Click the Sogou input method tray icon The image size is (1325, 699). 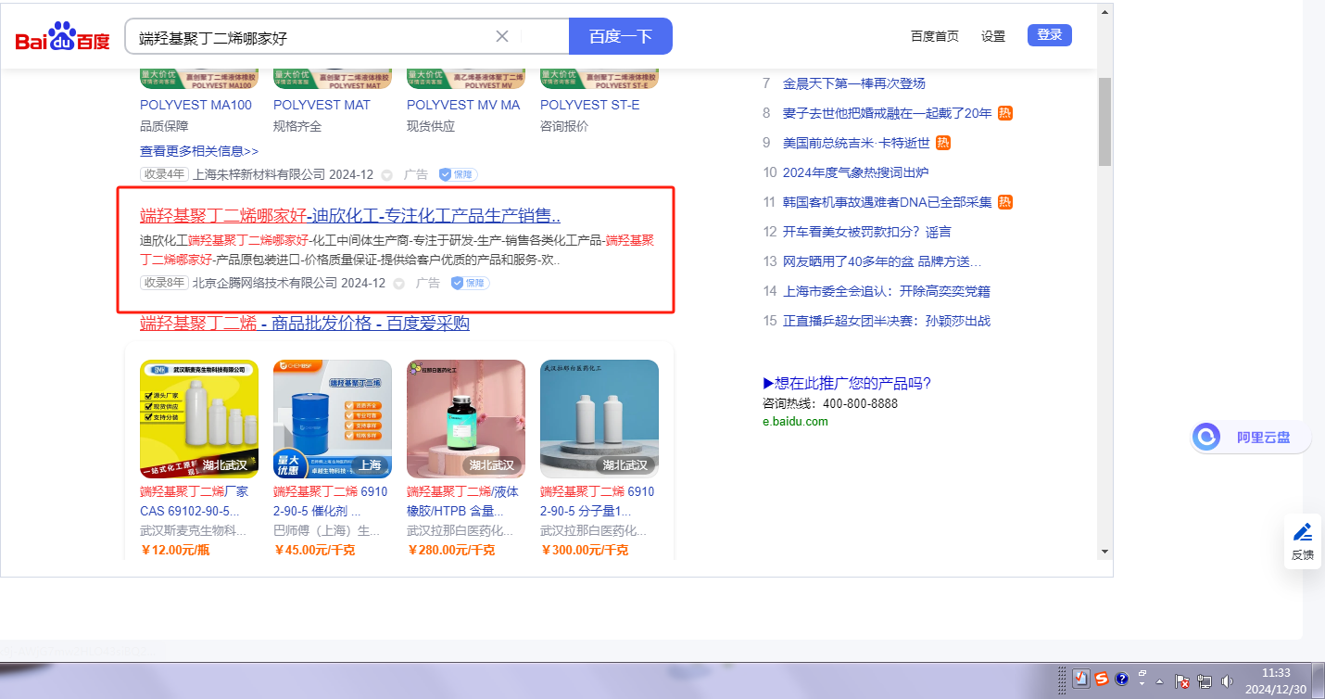1102,680
